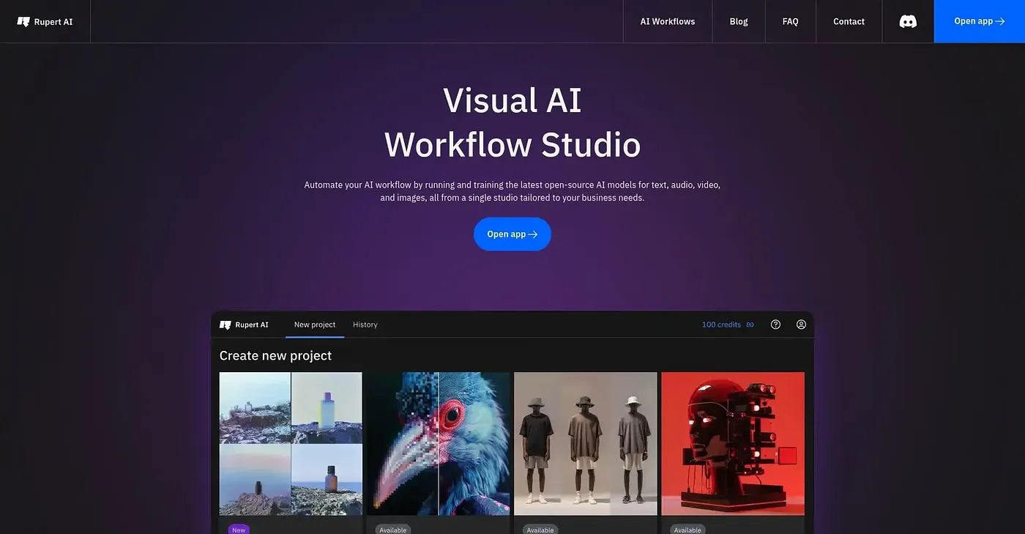The image size is (1025, 534).
Task: Click the Rupert AI logo in app preview
Action: 245,325
